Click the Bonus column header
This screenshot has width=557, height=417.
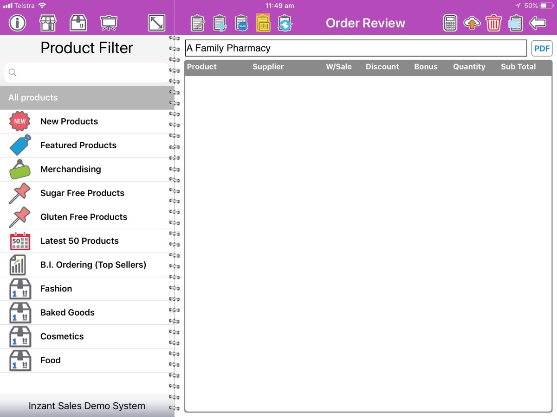426,67
